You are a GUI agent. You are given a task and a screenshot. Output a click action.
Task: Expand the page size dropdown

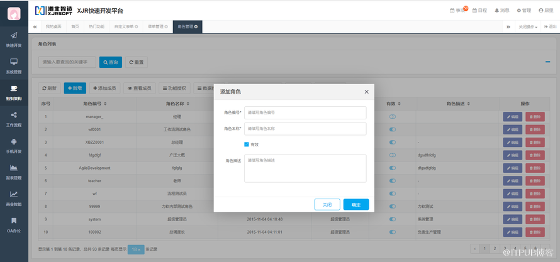(x=136, y=249)
